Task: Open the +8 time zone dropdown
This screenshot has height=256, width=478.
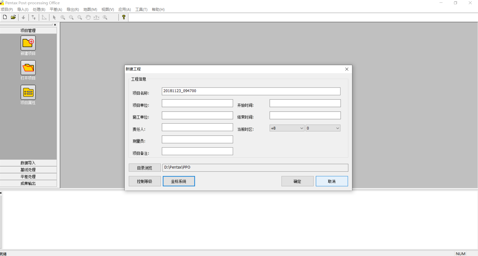Action: tap(287, 128)
